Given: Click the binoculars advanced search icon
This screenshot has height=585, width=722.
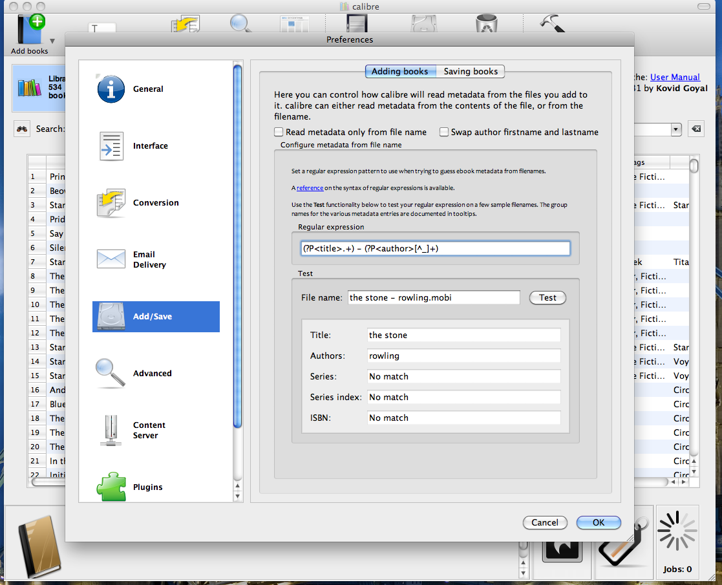Looking at the screenshot, I should pos(21,129).
